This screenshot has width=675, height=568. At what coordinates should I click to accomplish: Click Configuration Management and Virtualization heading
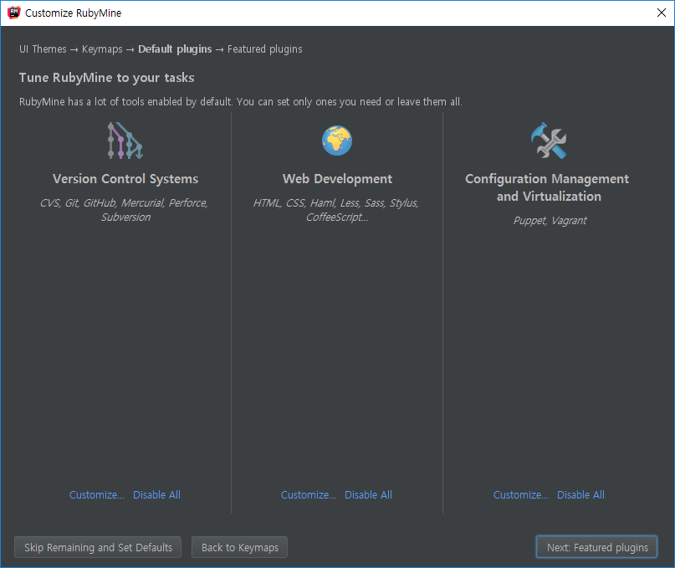coord(547,187)
